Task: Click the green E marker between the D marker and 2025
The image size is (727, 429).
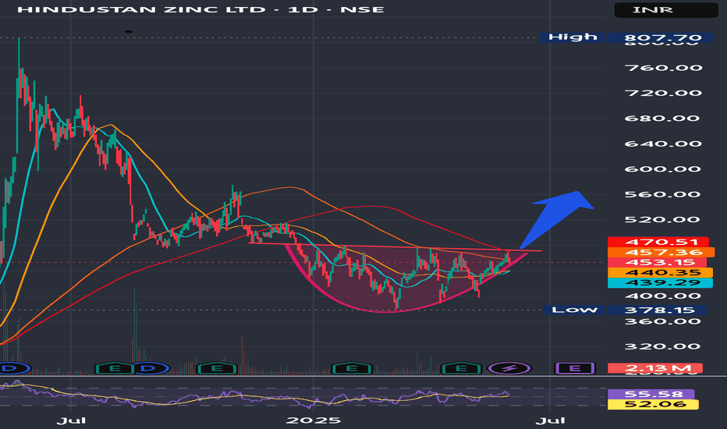Action: [217, 369]
